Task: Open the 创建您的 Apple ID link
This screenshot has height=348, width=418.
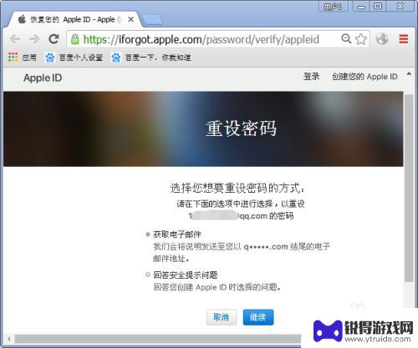Action: point(364,77)
